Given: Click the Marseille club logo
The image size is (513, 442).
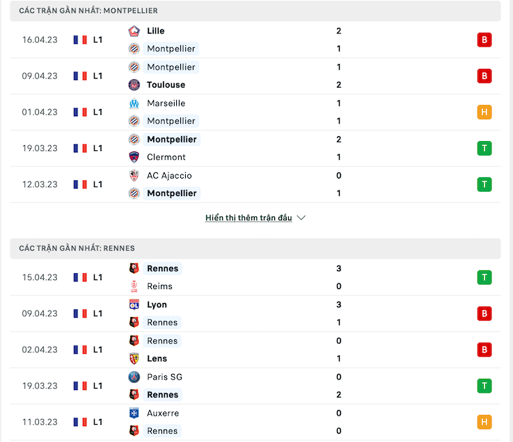Looking at the screenshot, I should 134,104.
